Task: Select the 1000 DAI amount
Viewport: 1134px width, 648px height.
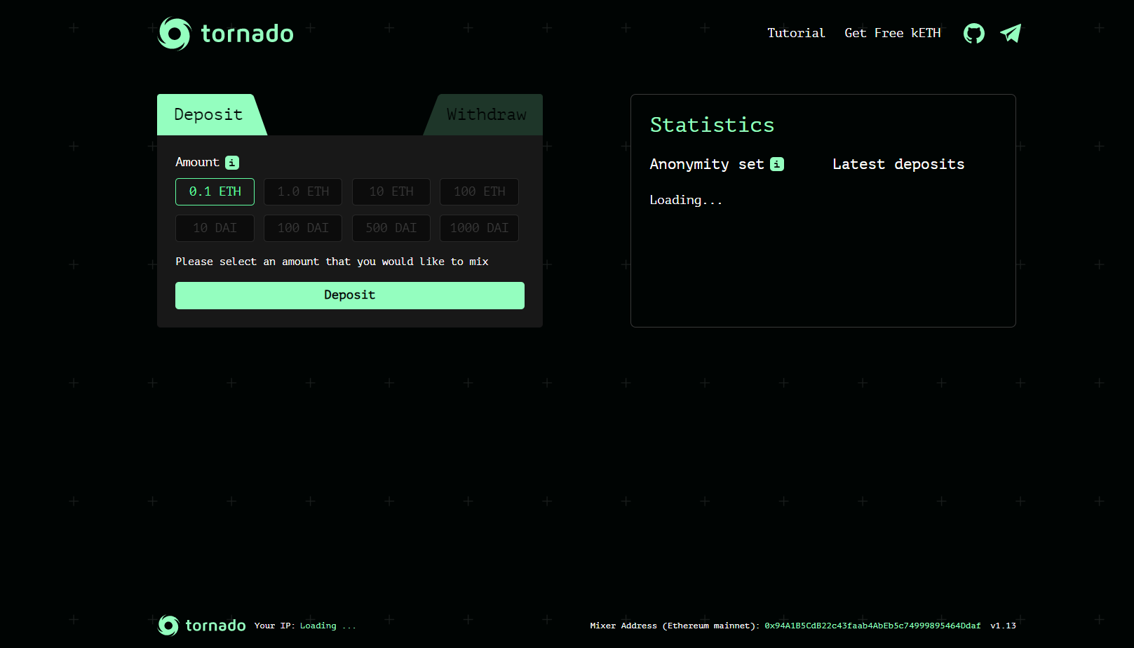Action: [479, 228]
